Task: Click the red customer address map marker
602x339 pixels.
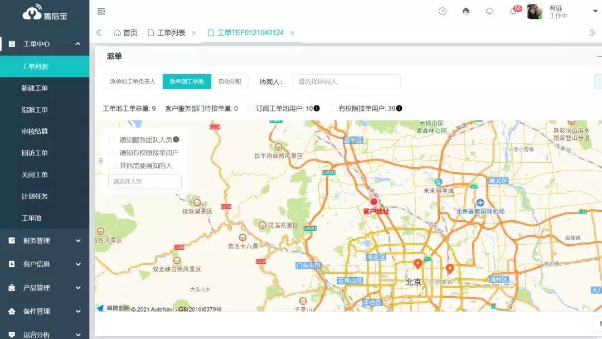Action: [374, 202]
